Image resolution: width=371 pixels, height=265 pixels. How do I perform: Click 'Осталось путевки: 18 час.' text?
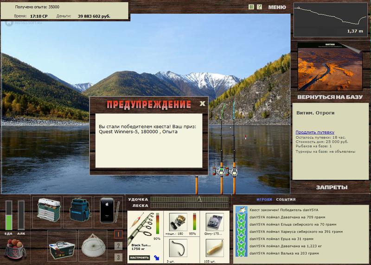click(x=320, y=137)
